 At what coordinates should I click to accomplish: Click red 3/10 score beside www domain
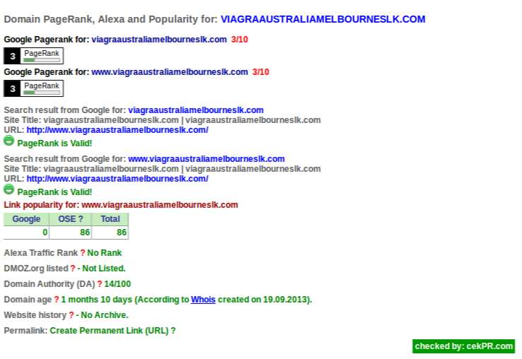tap(261, 72)
